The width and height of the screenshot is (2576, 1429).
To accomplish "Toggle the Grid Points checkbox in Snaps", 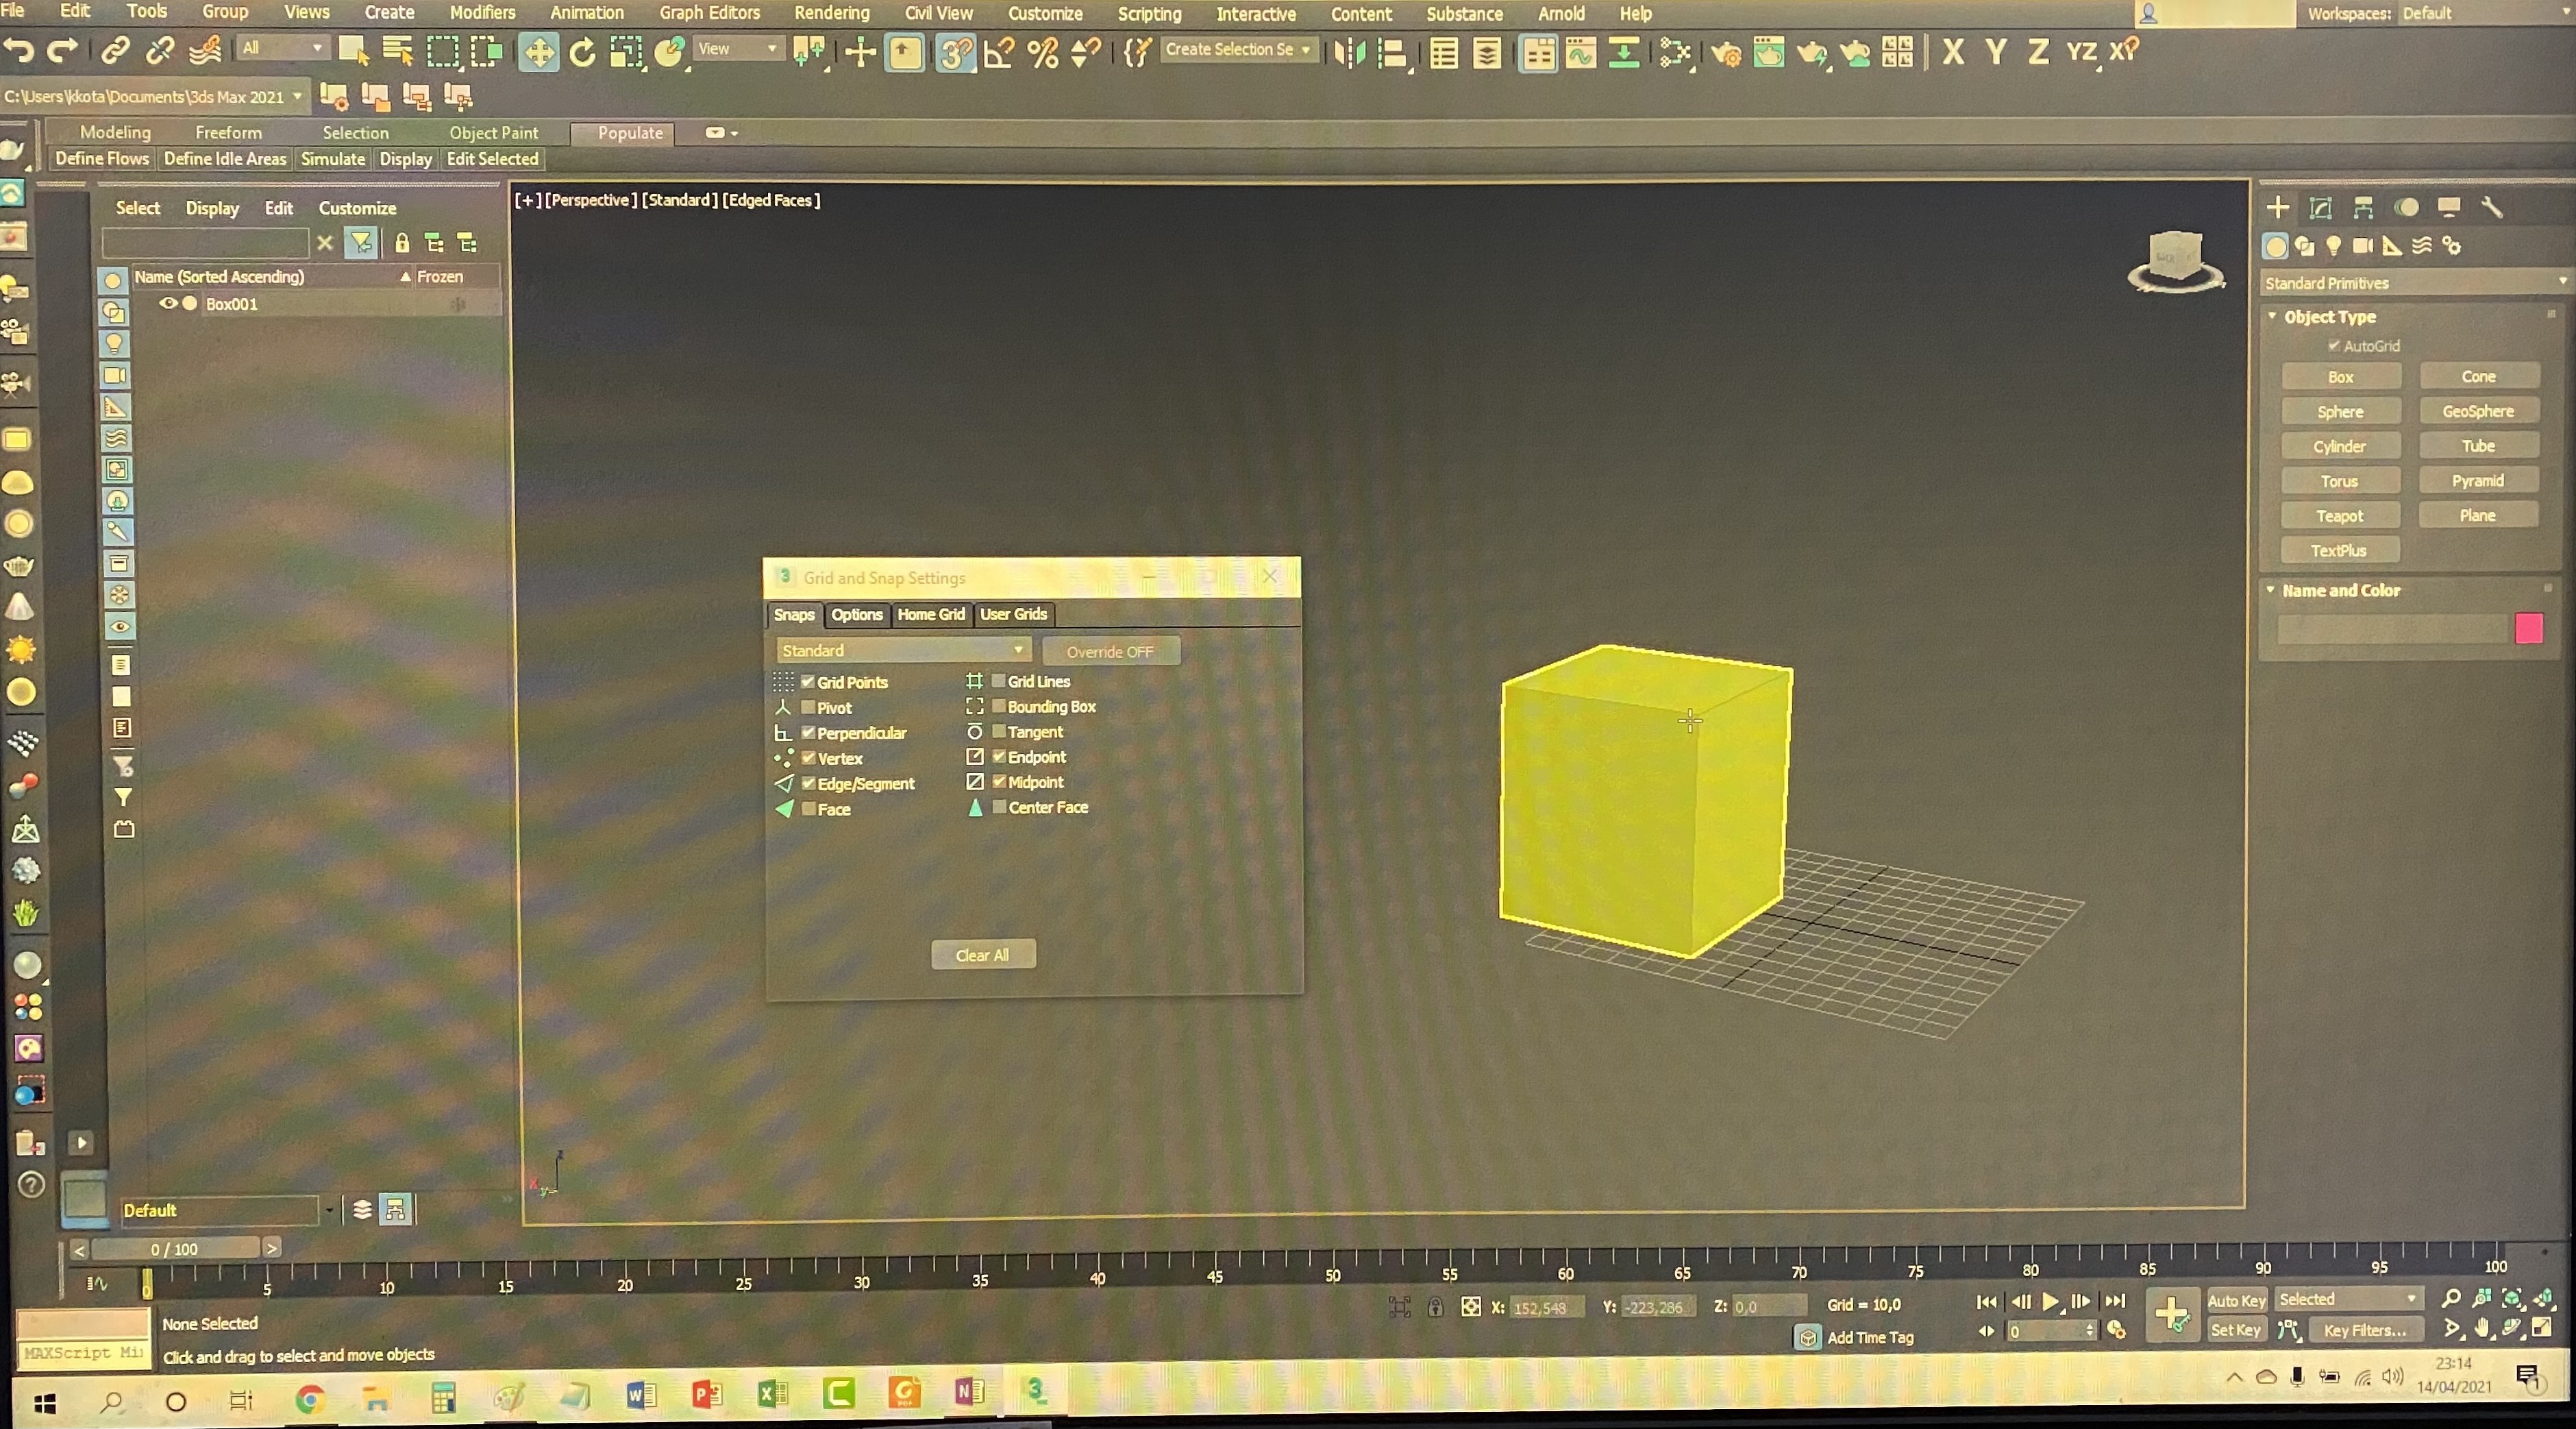I will tap(807, 681).
